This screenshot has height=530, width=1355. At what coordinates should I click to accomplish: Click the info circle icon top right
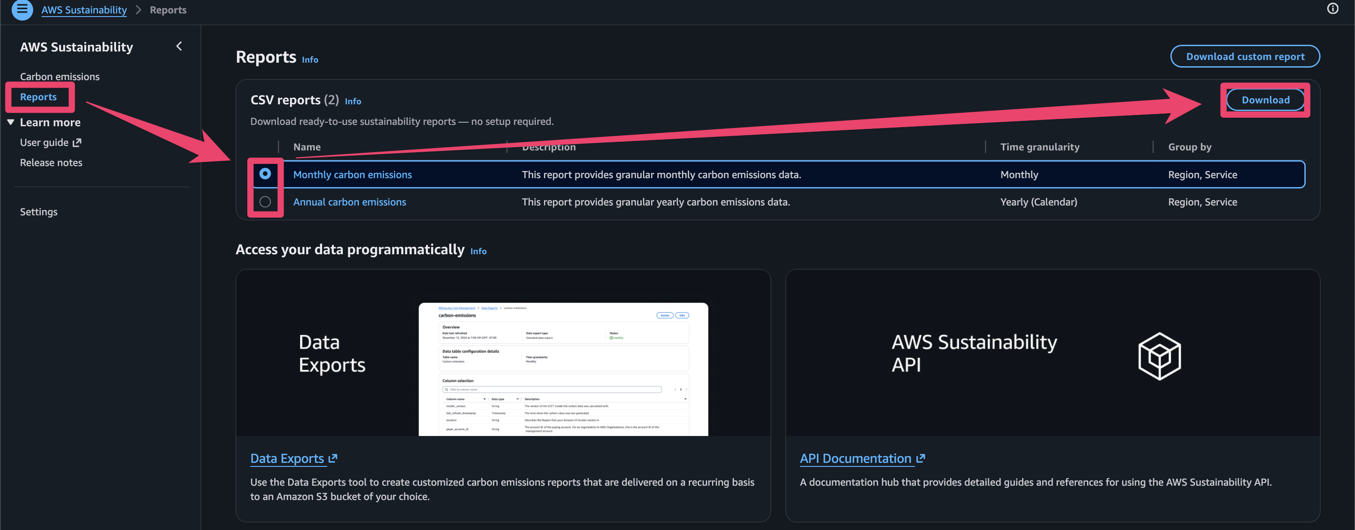(1333, 9)
